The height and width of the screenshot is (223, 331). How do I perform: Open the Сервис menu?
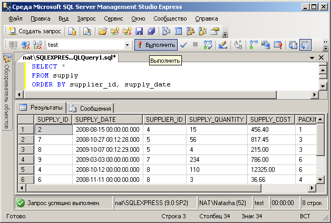click(113, 18)
